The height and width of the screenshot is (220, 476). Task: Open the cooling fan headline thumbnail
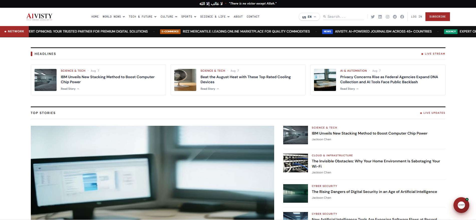[185, 80]
